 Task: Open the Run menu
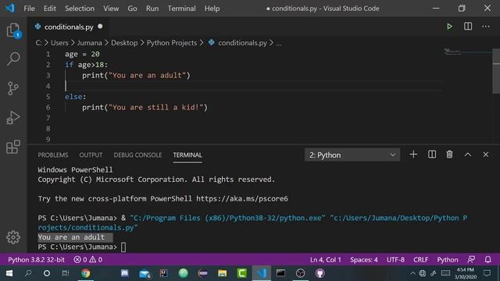(x=152, y=9)
